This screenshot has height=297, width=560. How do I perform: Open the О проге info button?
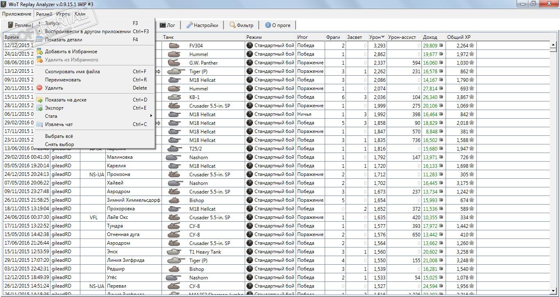coord(278,25)
